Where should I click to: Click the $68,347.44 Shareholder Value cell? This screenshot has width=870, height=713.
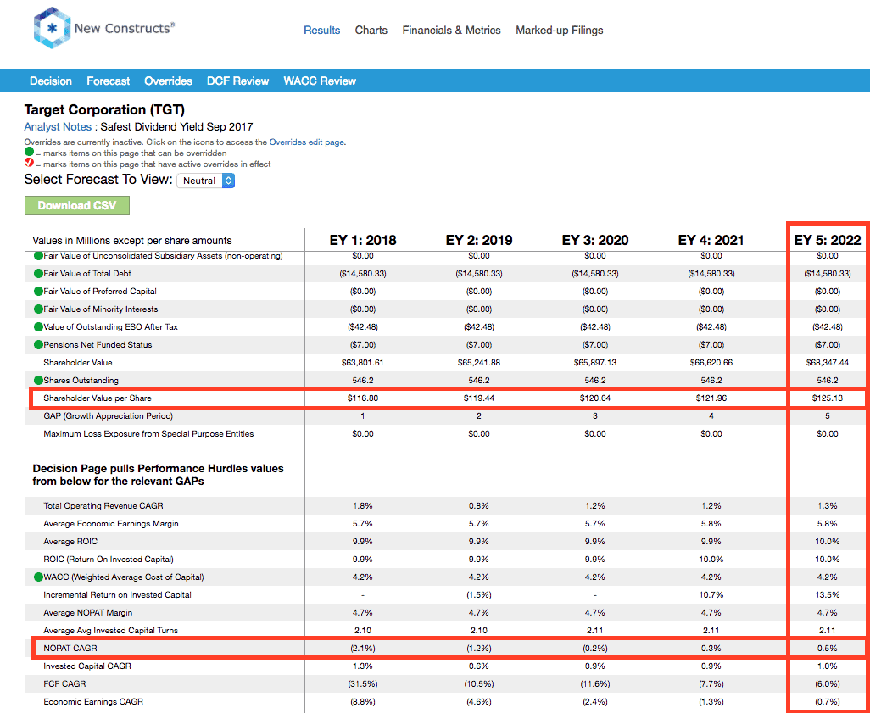coord(828,363)
